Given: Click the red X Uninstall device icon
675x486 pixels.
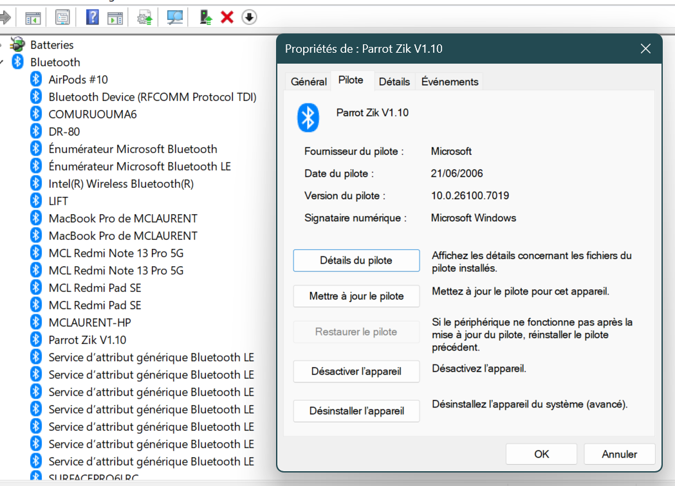Looking at the screenshot, I should 227,17.
